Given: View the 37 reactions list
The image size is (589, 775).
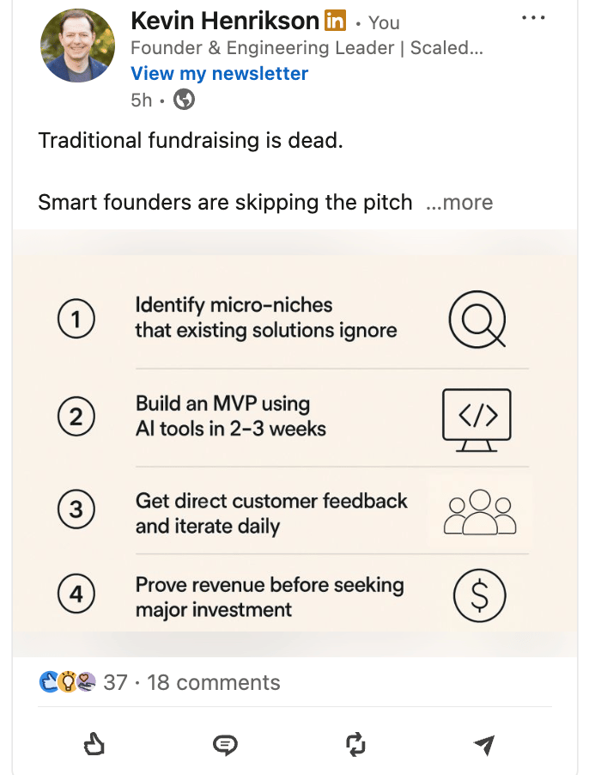Looking at the screenshot, I should [x=116, y=682].
